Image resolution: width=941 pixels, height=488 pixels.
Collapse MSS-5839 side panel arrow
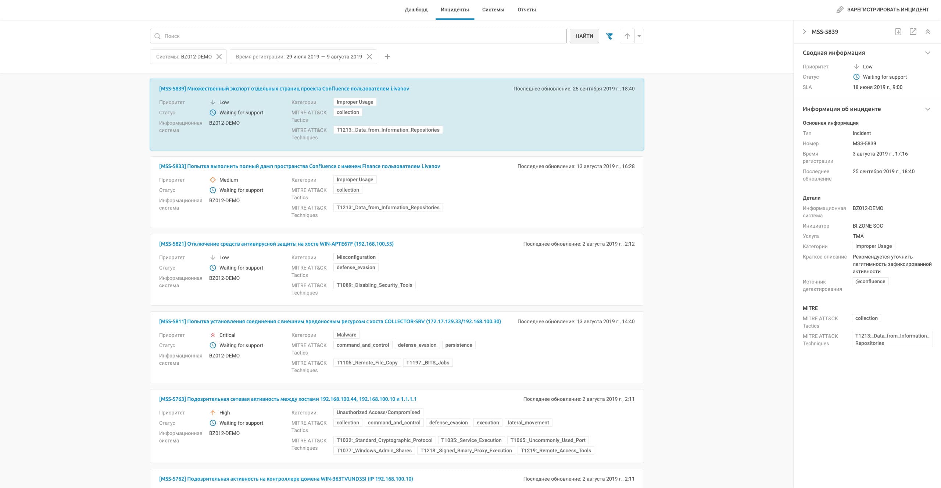click(x=804, y=32)
